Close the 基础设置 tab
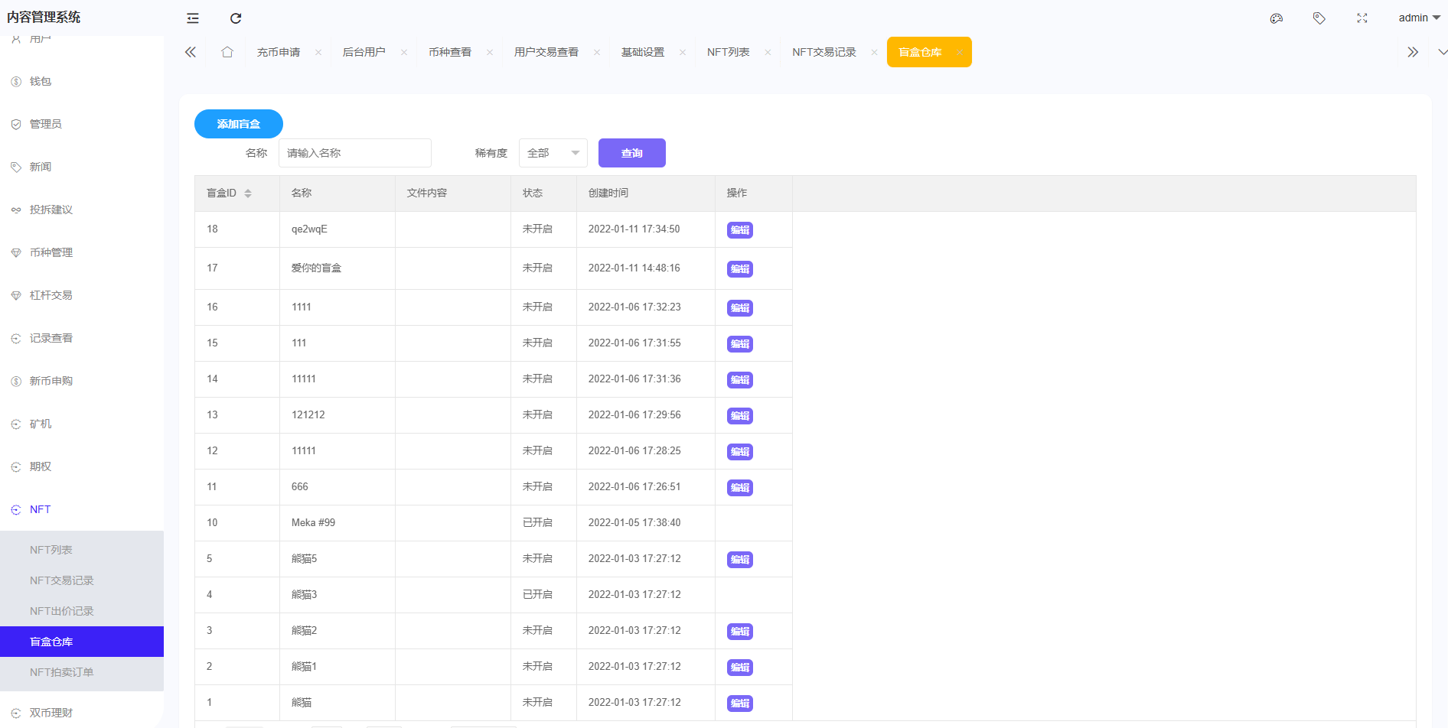1448x728 pixels. click(682, 53)
